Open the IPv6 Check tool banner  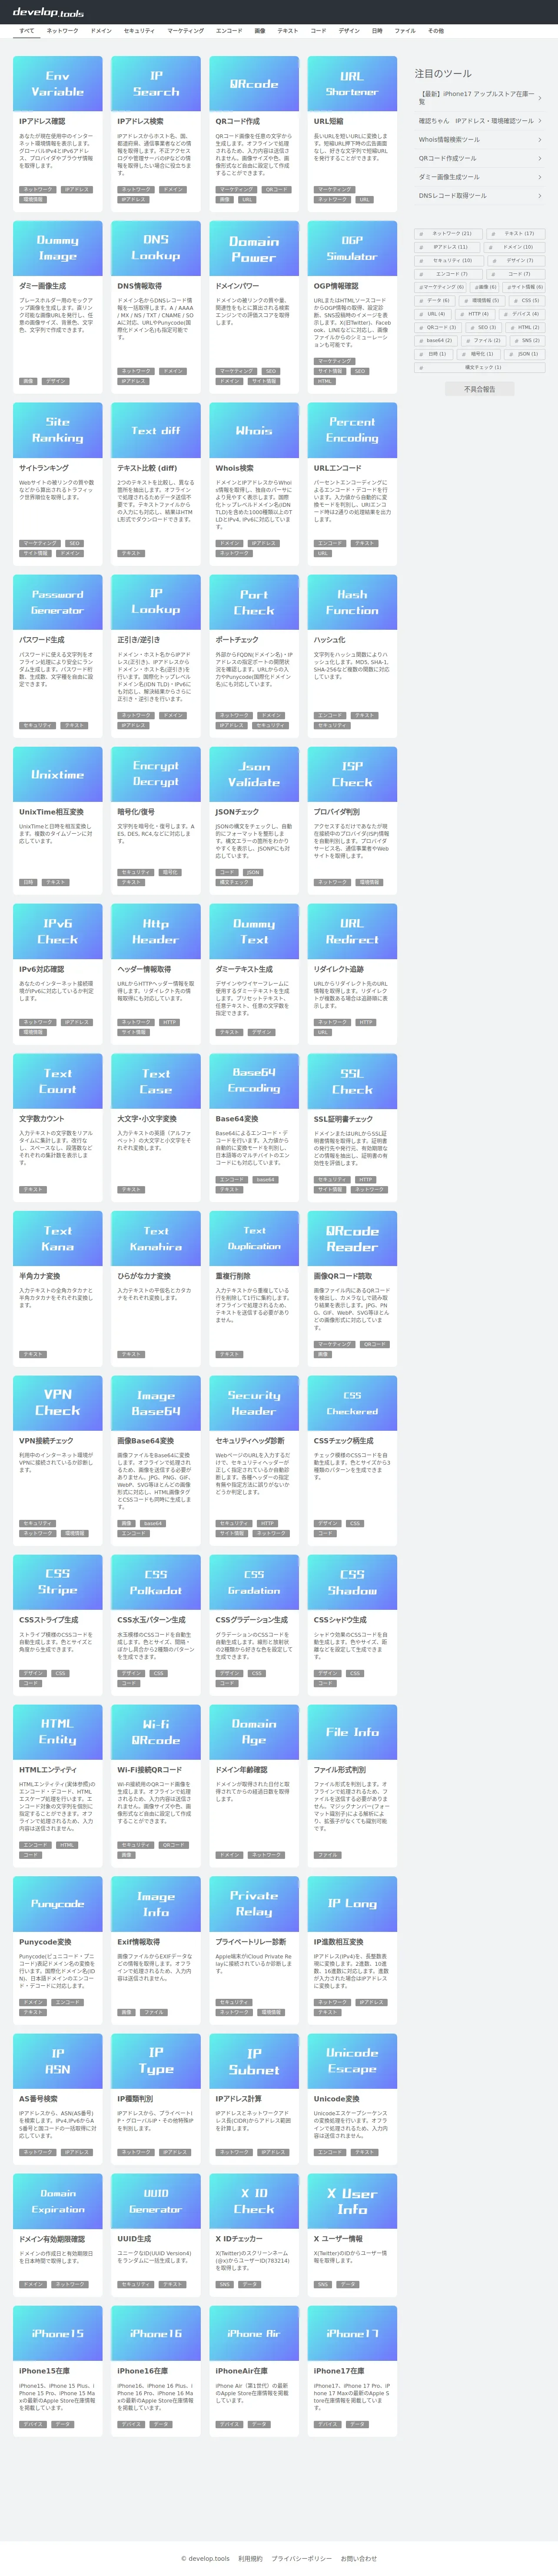[57, 931]
